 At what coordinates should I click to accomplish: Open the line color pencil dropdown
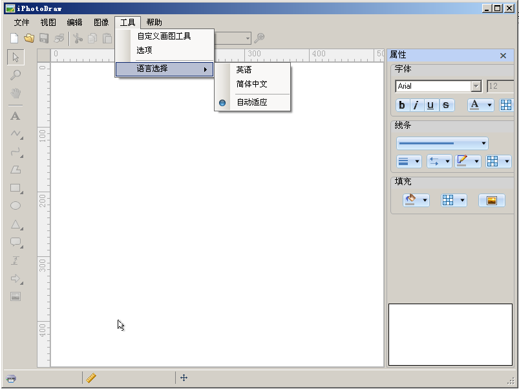point(468,162)
